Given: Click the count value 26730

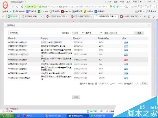Looking at the screenshot, I should click(102, 78).
